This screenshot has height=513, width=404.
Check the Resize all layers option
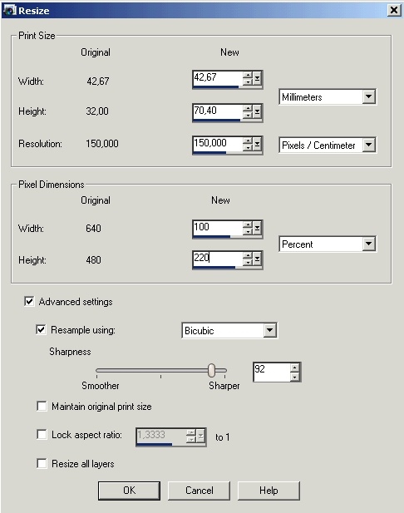tap(42, 464)
